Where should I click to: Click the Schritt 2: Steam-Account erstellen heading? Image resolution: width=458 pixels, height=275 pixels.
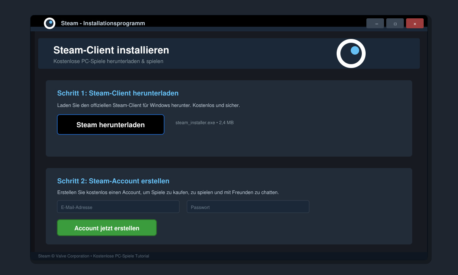click(113, 181)
